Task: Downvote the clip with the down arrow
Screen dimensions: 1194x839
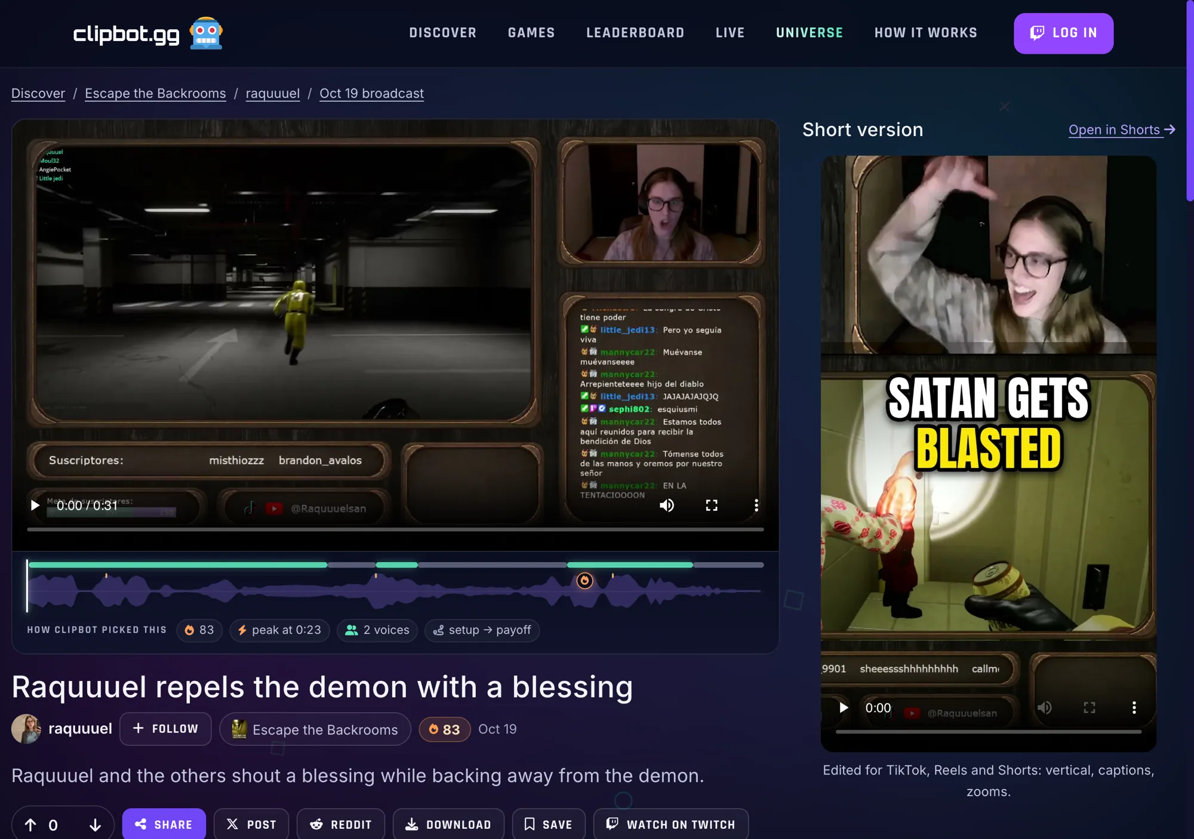Action: (95, 825)
